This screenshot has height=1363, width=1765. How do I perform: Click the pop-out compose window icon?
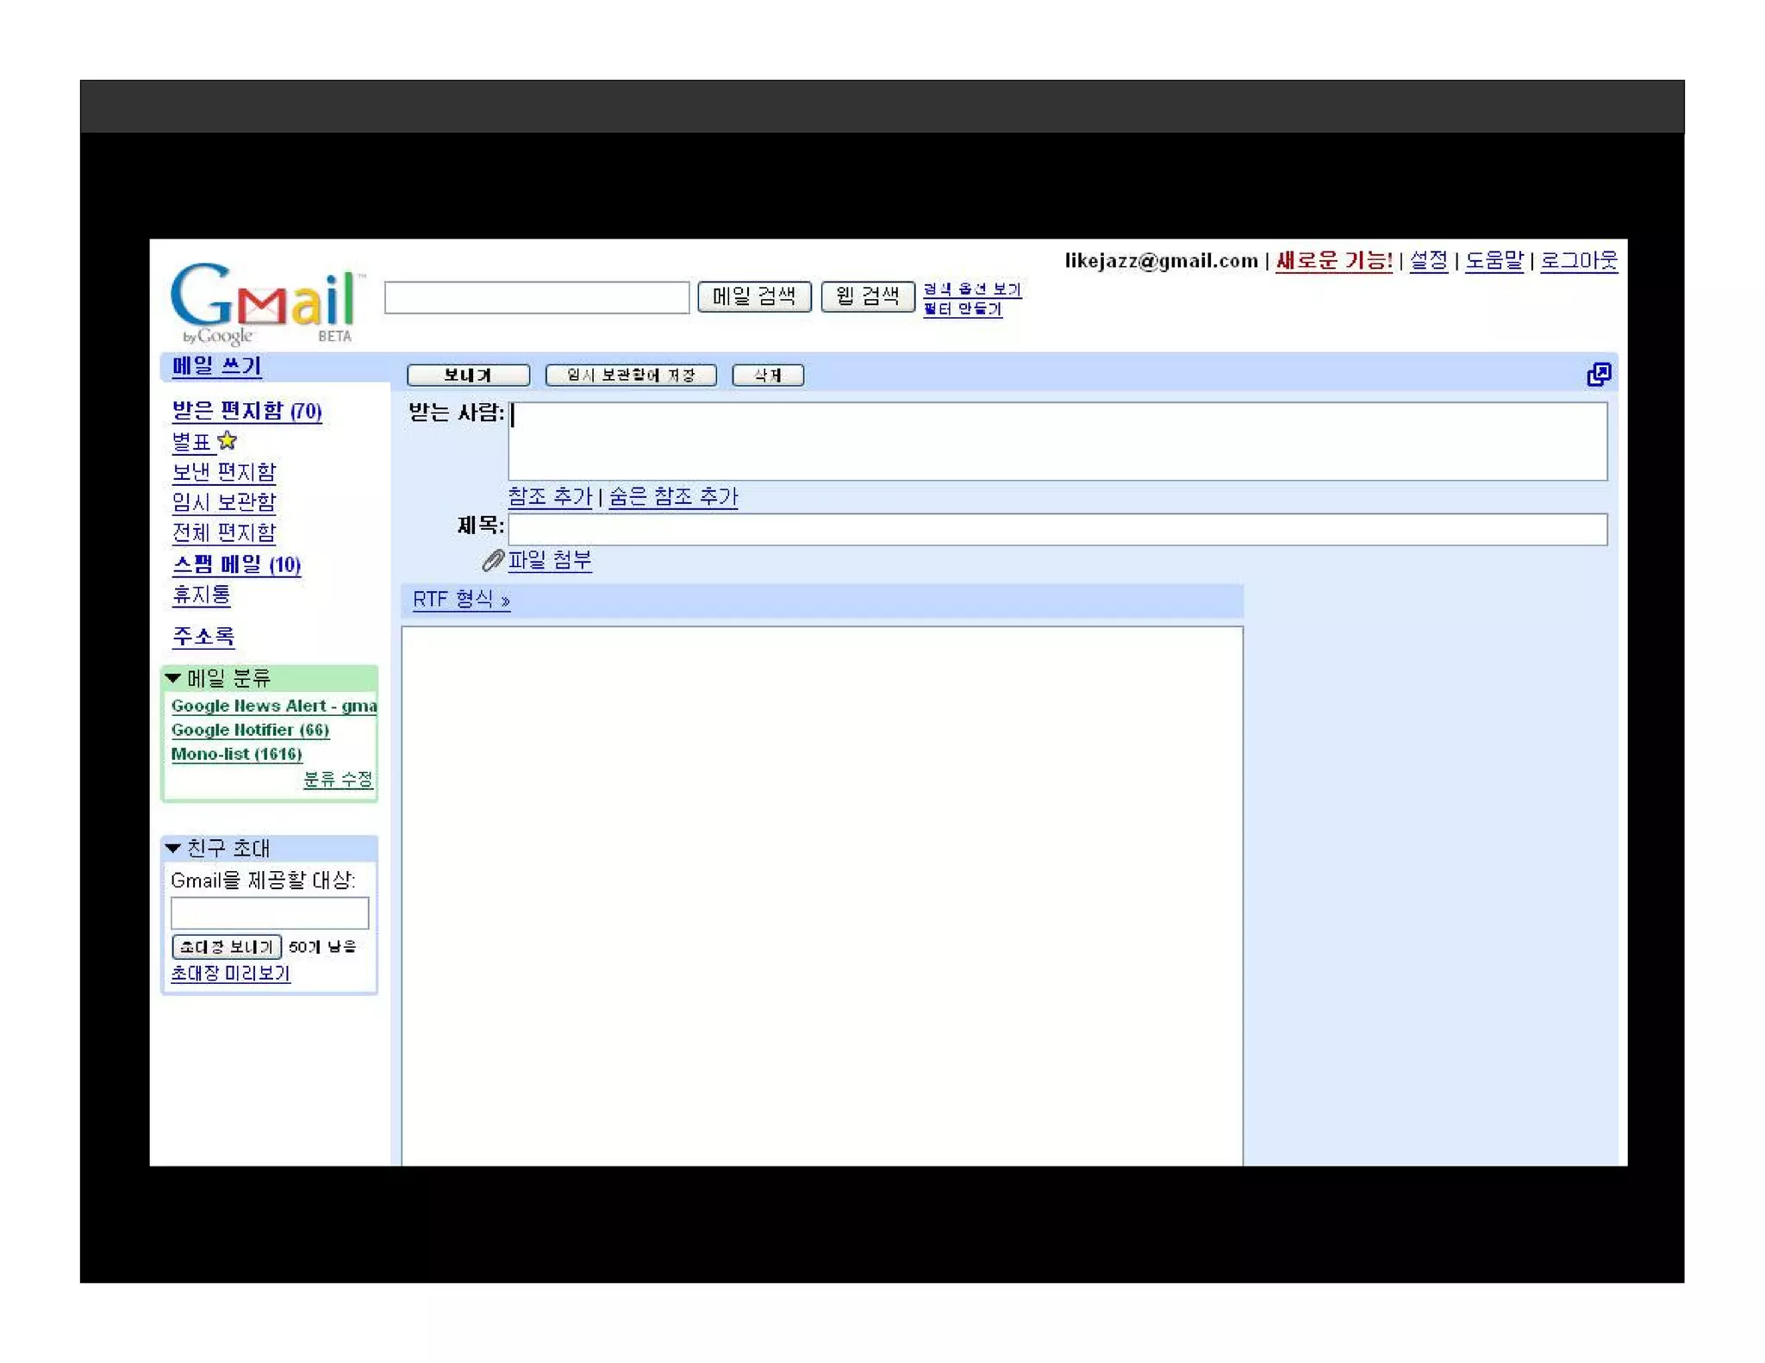click(1598, 375)
